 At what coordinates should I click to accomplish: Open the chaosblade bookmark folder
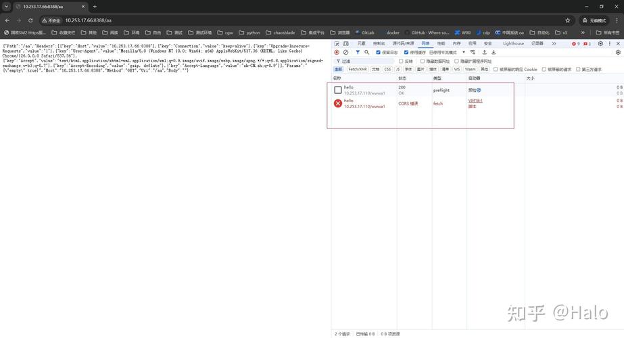280,32
